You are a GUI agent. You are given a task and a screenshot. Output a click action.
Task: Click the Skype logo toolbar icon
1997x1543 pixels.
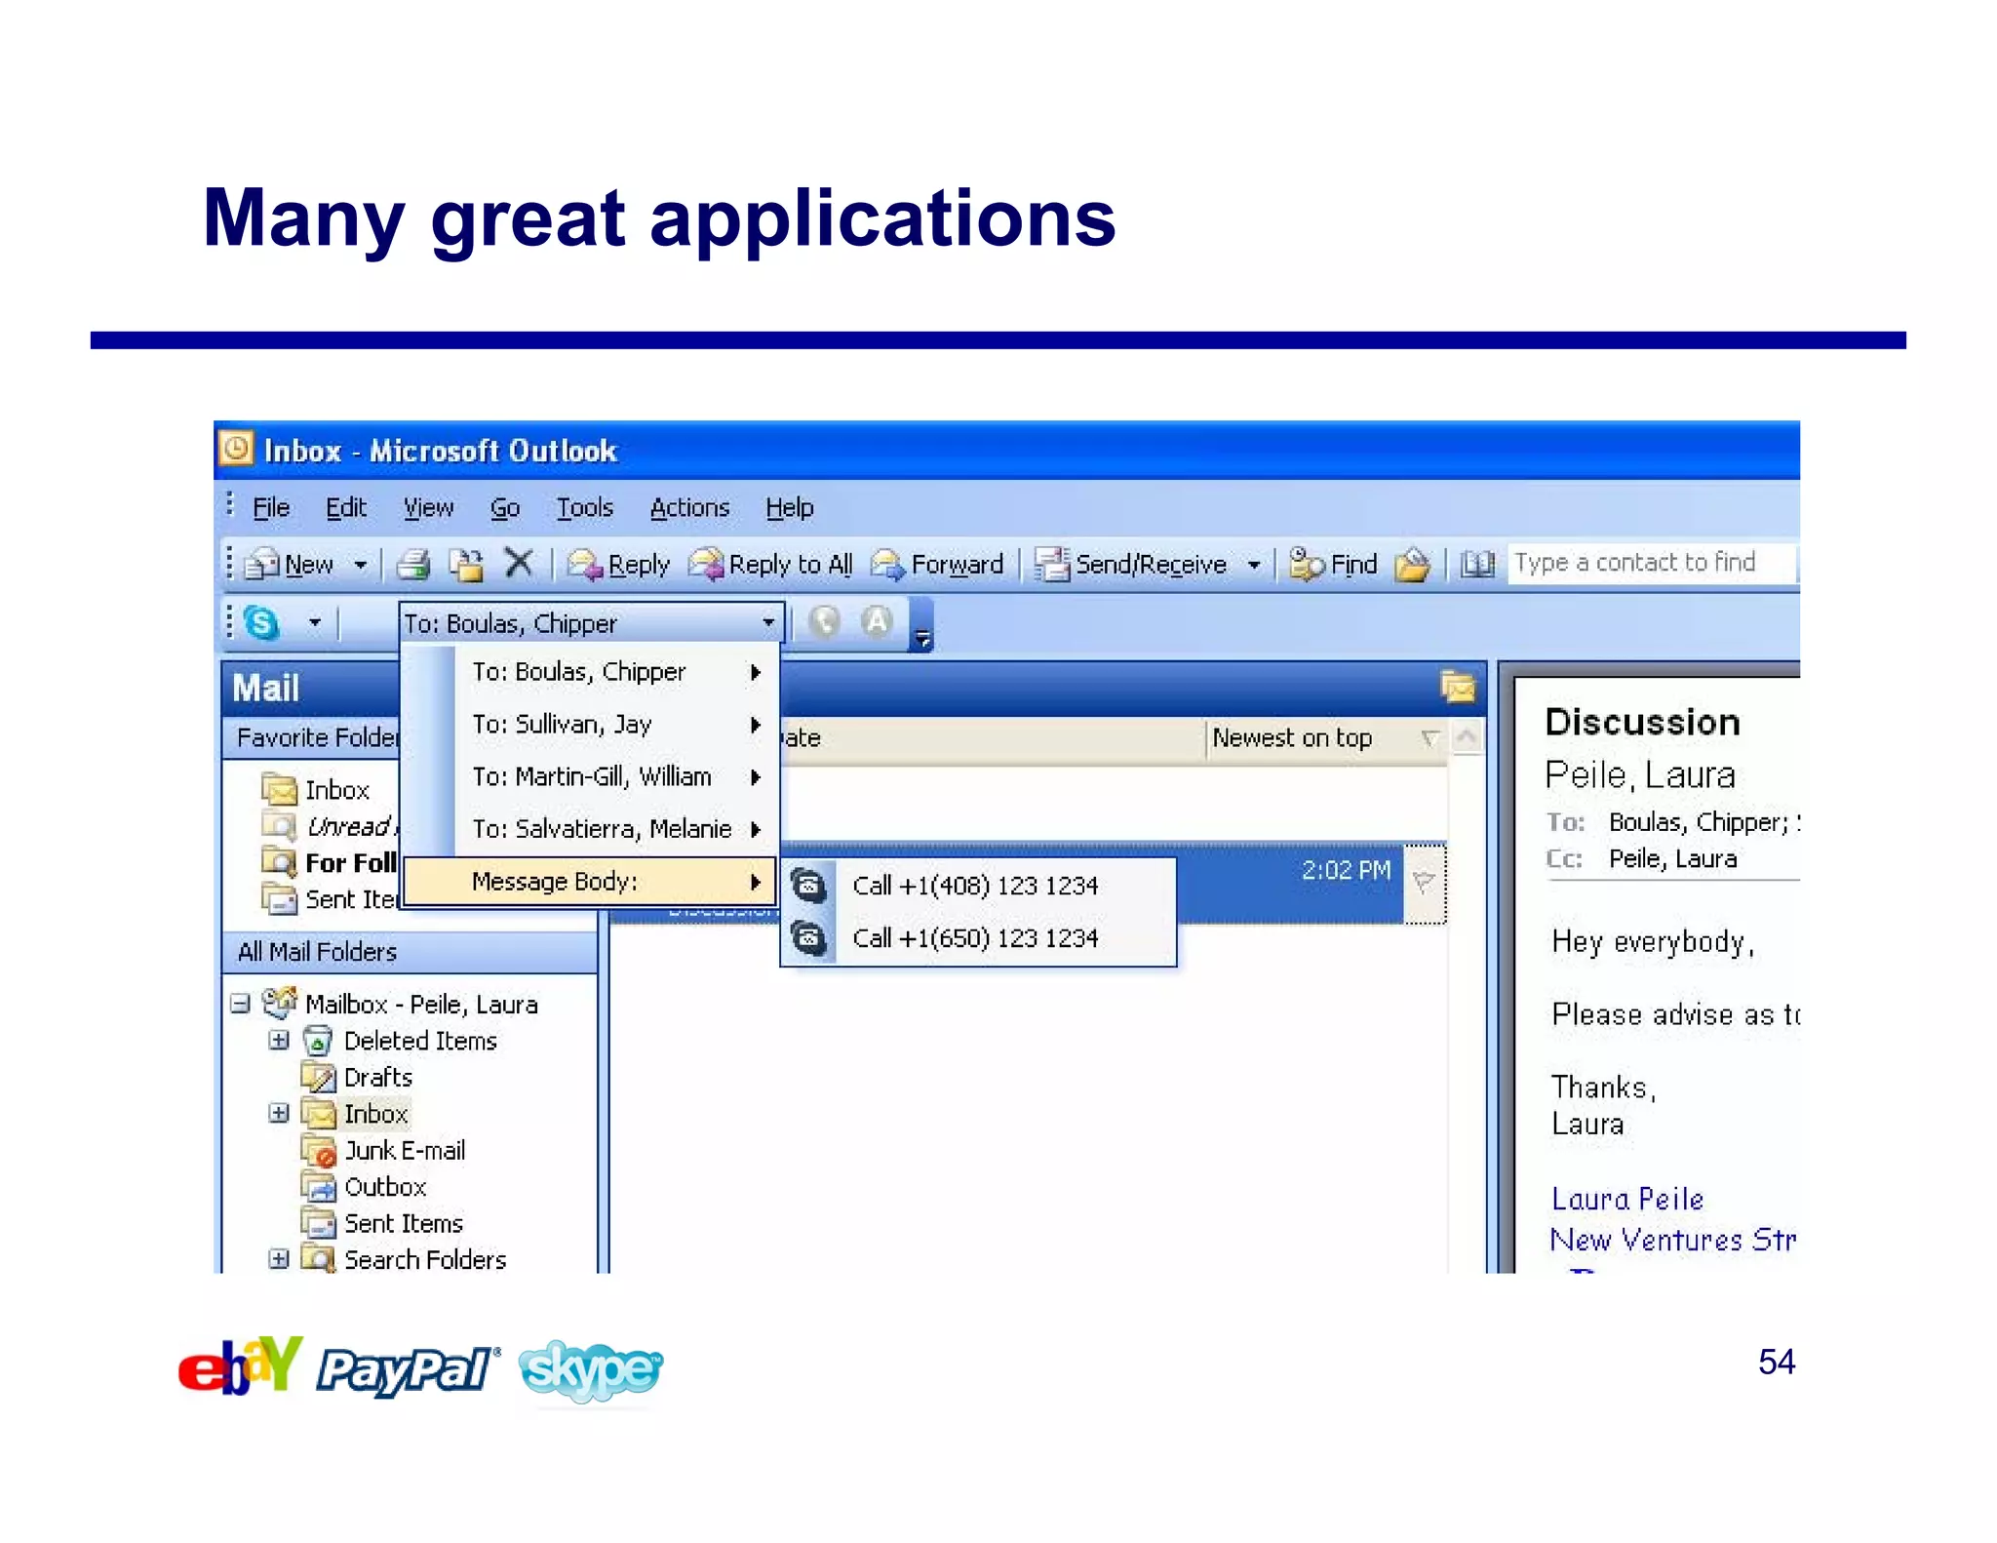(261, 622)
